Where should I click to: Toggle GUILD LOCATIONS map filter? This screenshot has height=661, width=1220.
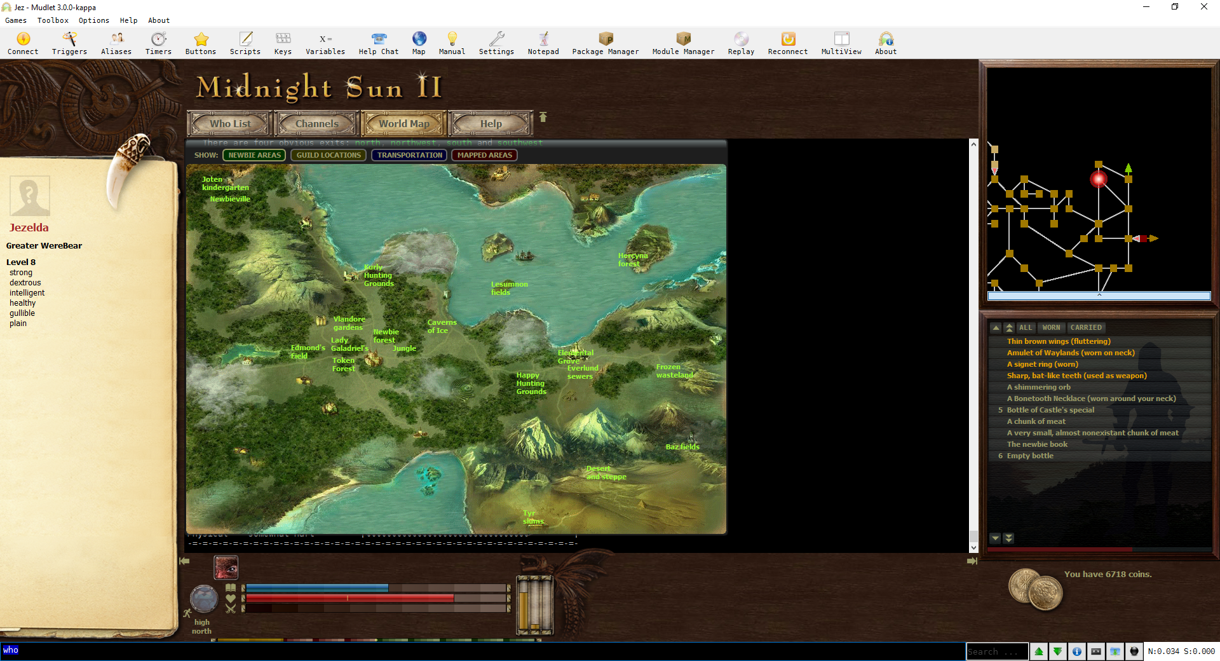tap(329, 155)
